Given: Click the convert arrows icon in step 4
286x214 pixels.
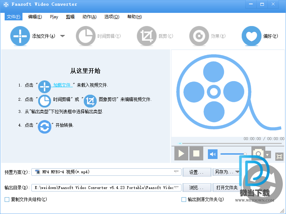Looking at the screenshot, I should coord(45,126).
